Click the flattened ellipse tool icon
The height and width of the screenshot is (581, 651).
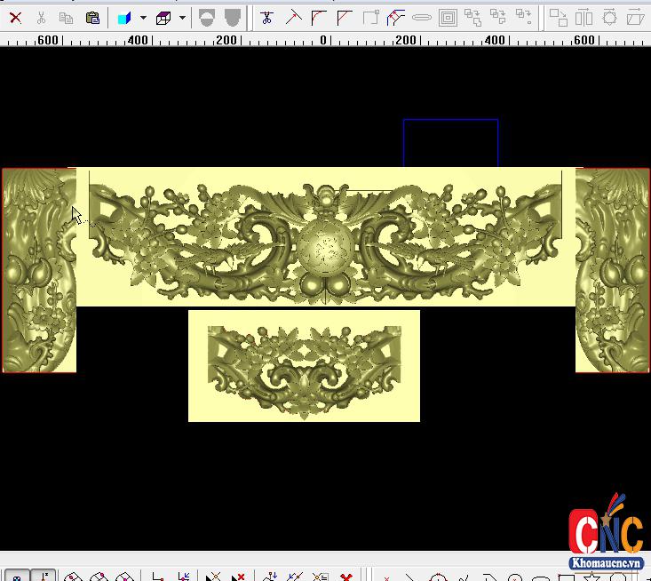[422, 18]
